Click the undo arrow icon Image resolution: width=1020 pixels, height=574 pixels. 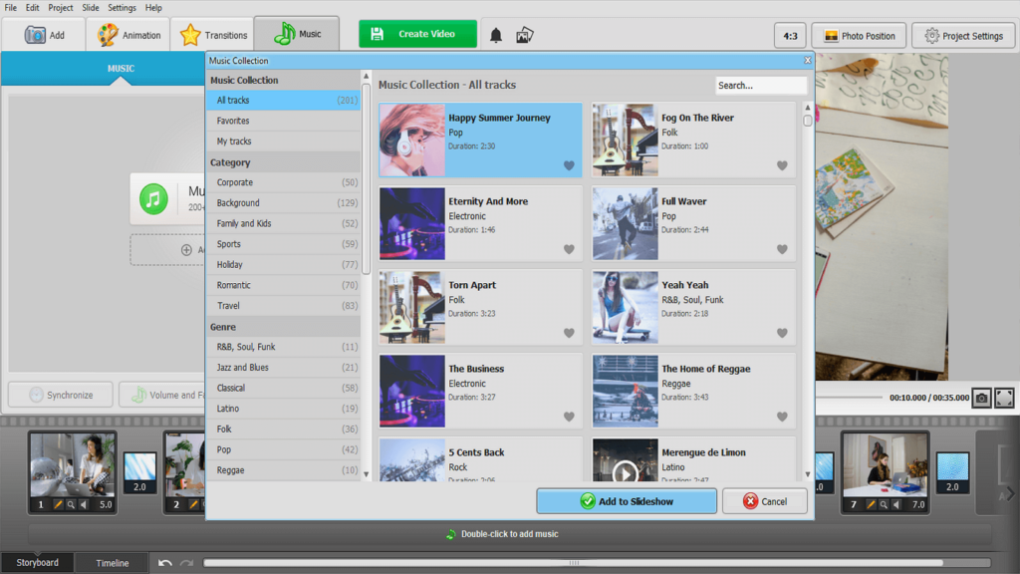point(165,563)
